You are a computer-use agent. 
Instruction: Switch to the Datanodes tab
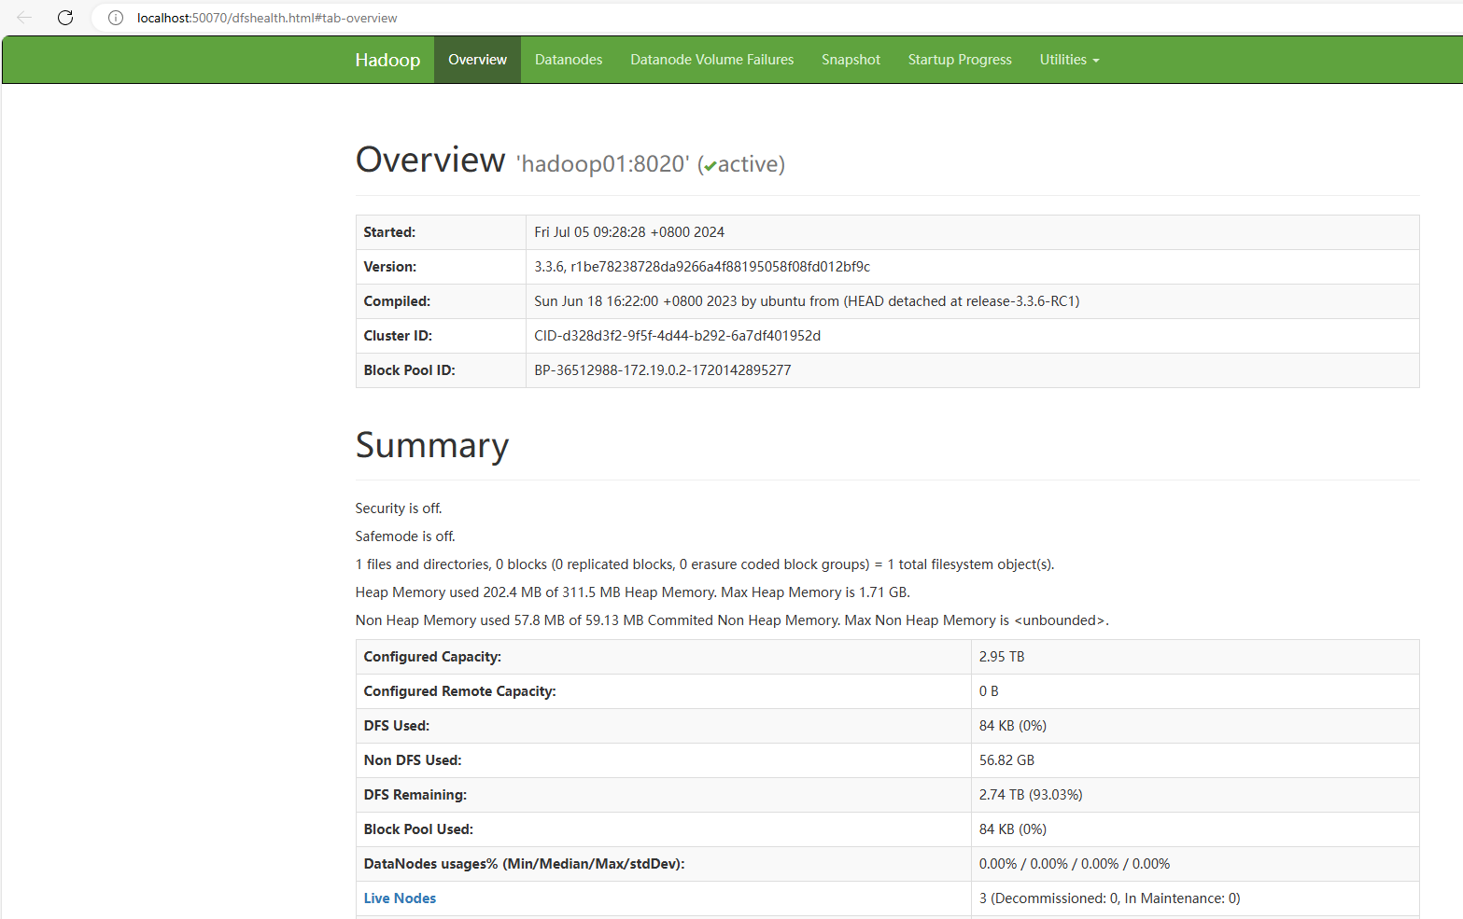(568, 59)
